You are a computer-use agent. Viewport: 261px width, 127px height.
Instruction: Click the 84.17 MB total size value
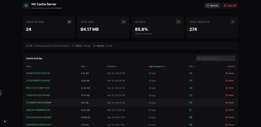tap(89, 29)
